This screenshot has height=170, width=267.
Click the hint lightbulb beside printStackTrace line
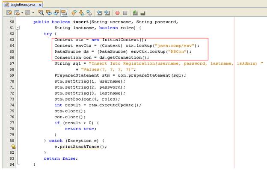coord(13,146)
